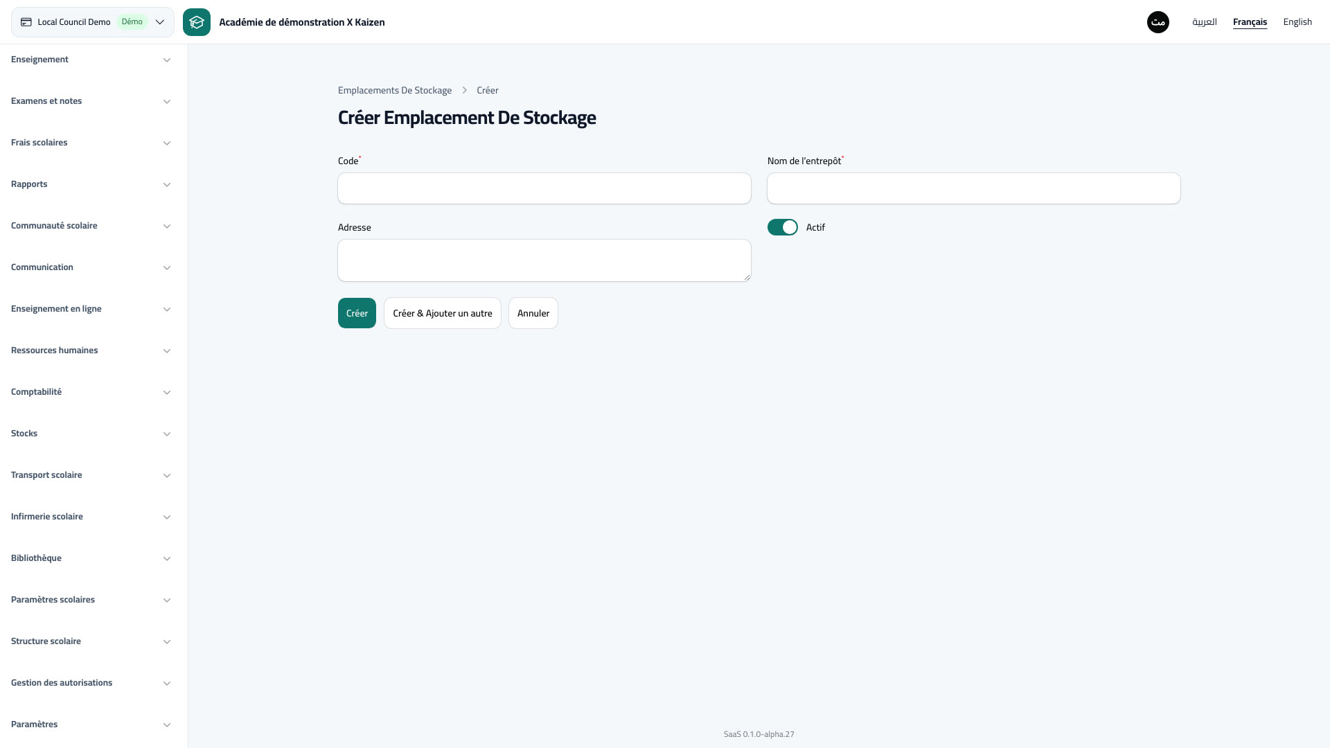Focus the Nom de l'entrepôt field

tap(974, 188)
